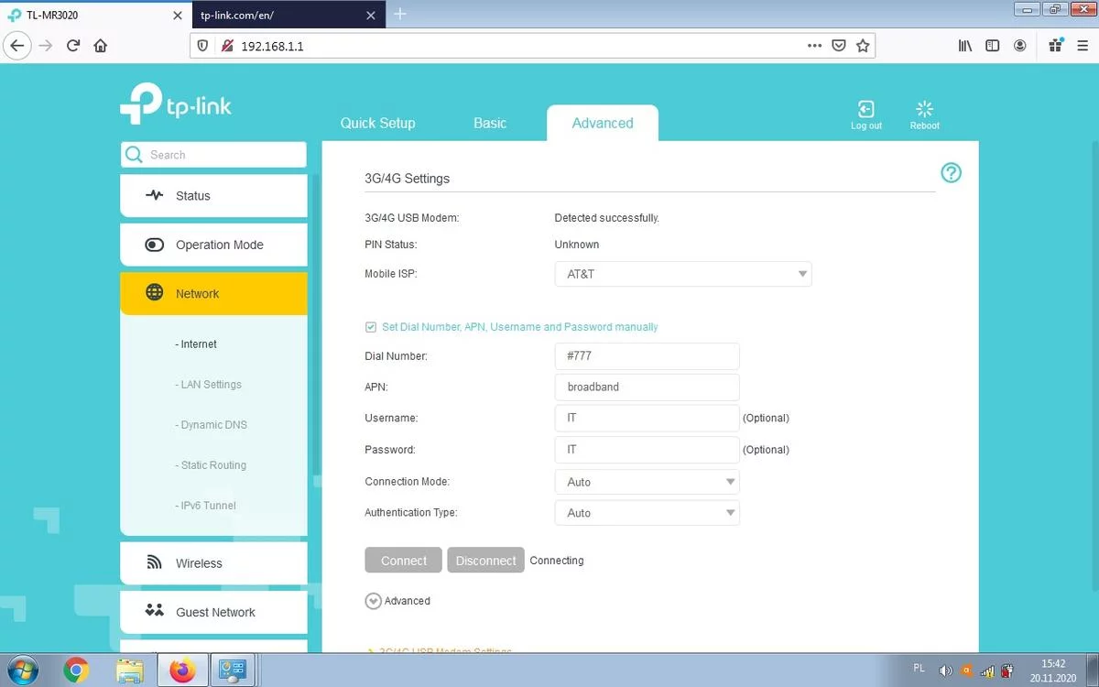The height and width of the screenshot is (687, 1099).
Task: Open a new browser tab with plus
Action: [x=399, y=14]
